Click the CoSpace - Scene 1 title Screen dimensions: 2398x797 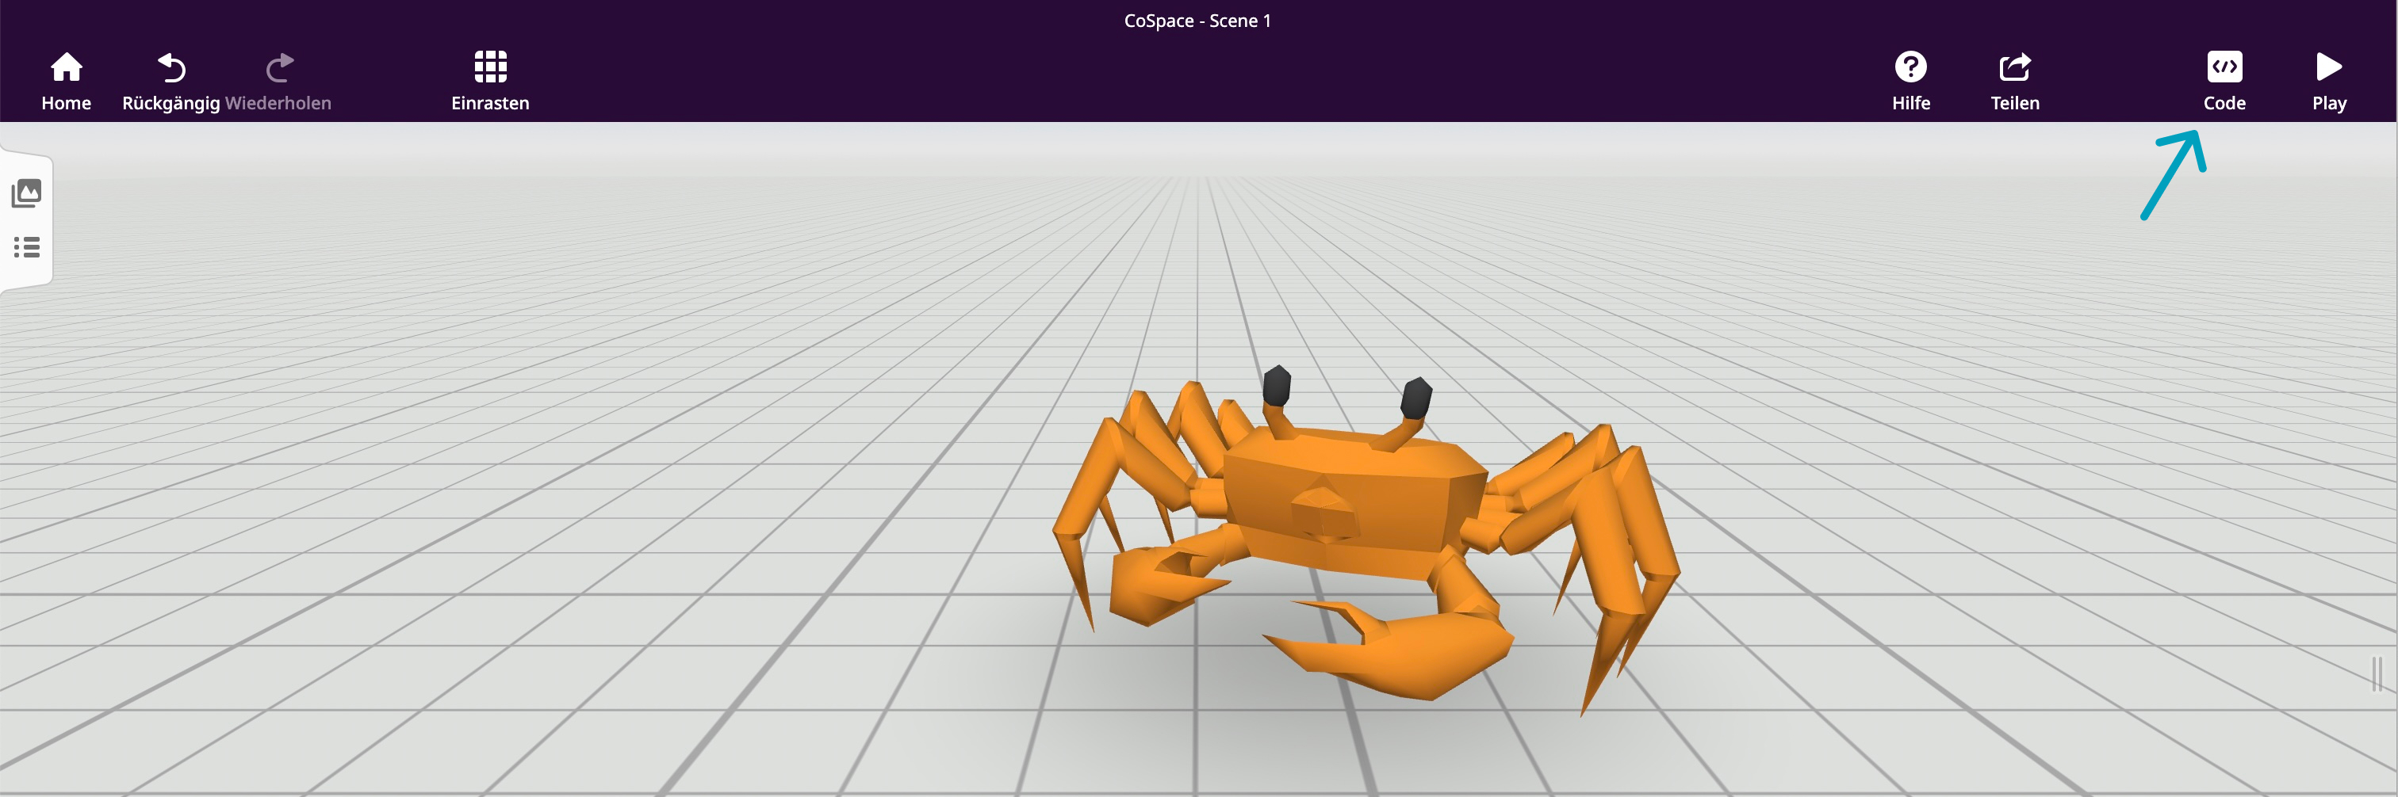click(x=1197, y=21)
